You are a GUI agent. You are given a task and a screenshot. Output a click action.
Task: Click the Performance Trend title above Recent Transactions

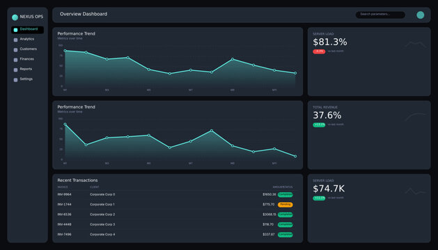click(x=77, y=107)
